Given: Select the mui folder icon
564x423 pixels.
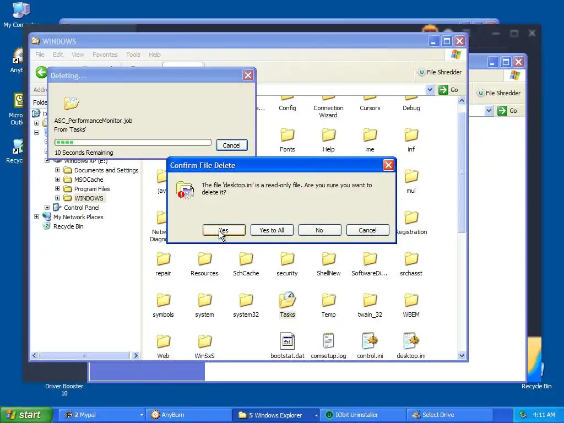Looking at the screenshot, I should coord(411,177).
